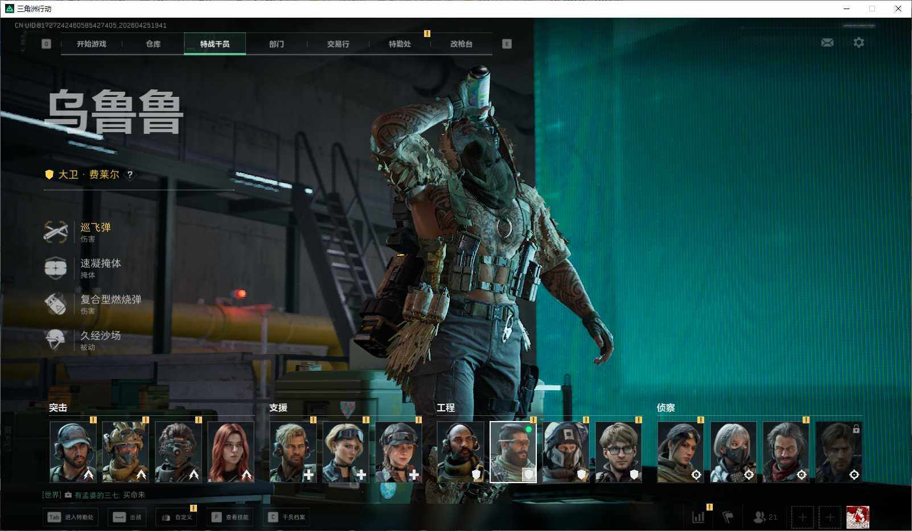
Task: Select the 特战干员 tab
Action: 215,44
